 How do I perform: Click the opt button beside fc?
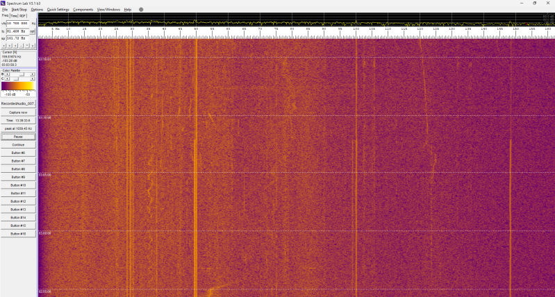coord(32,31)
